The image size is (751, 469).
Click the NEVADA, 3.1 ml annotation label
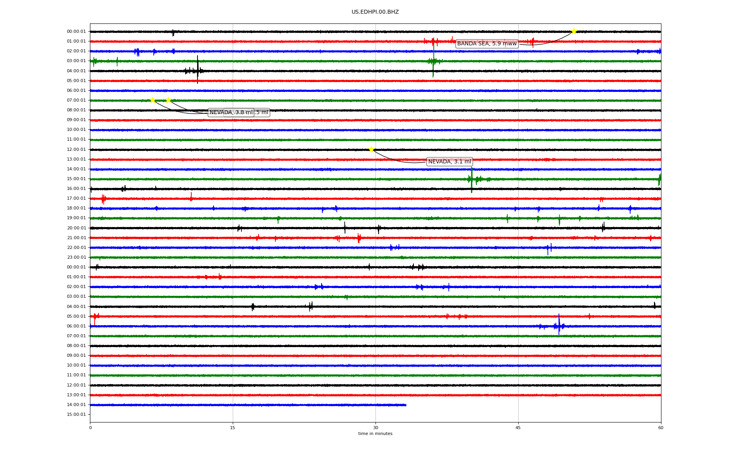pyautogui.click(x=450, y=162)
